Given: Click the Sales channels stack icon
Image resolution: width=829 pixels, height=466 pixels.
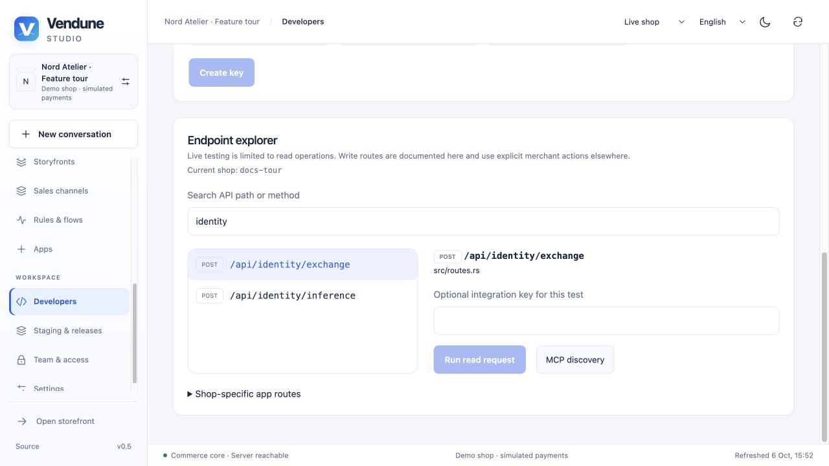Looking at the screenshot, I should (x=21, y=191).
